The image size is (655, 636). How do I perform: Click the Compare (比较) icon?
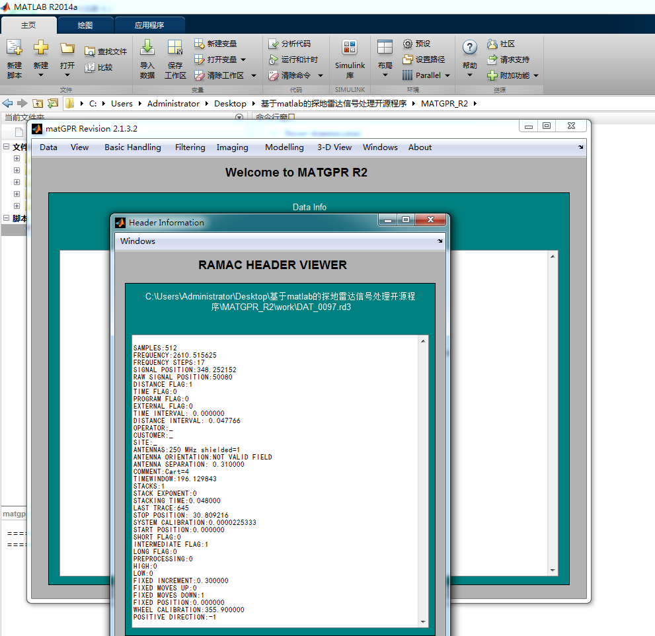point(90,67)
